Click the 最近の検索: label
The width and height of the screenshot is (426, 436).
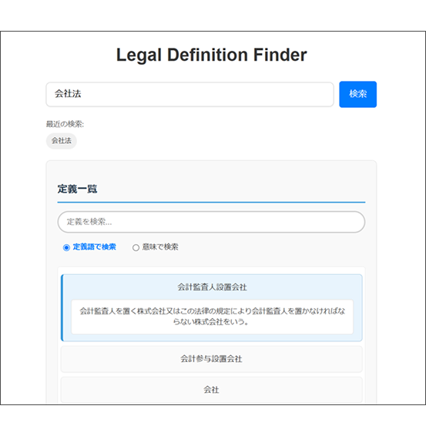coord(65,124)
